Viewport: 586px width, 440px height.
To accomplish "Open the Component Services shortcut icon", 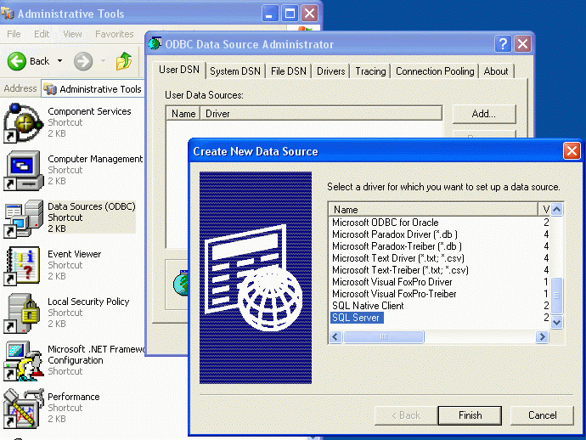I will (x=23, y=122).
